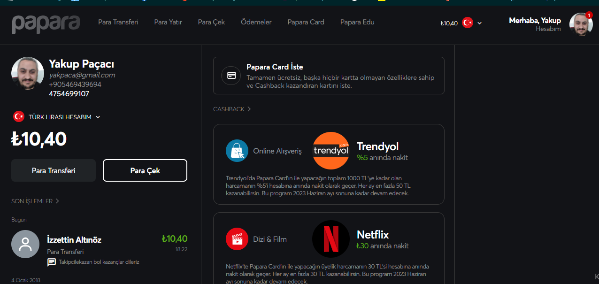Open Hesabım link in the header
This screenshot has height=284, width=599.
click(548, 29)
